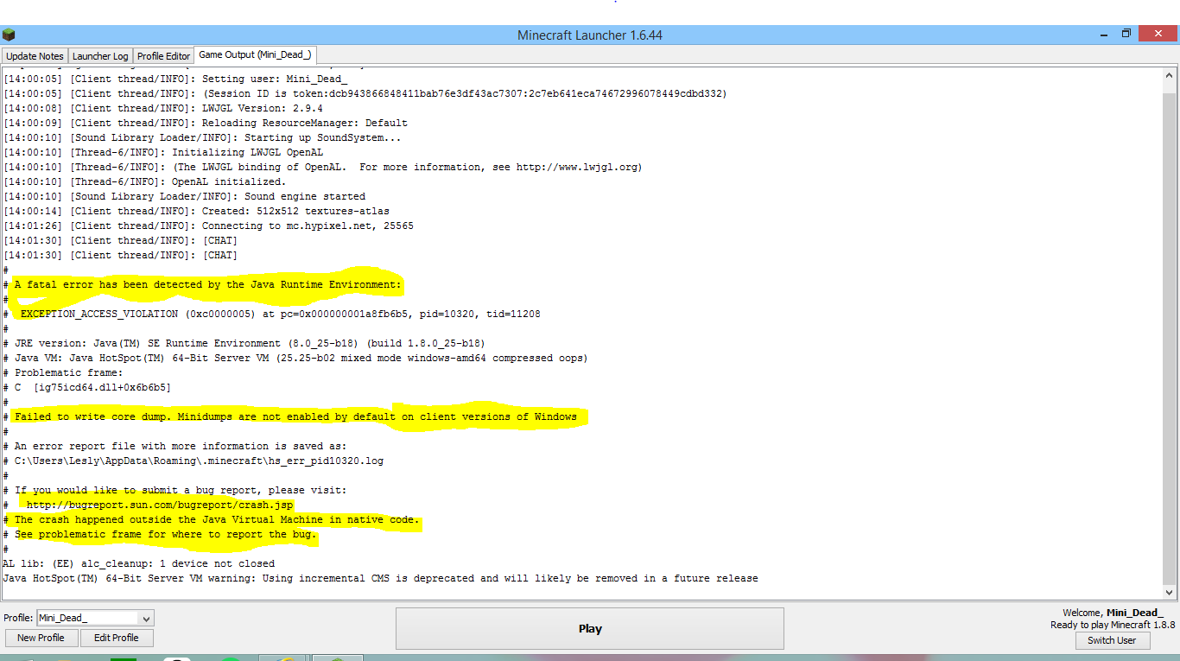Screen dimensions: 1180x661
Task: Click the "Ready to play Minecraft 1.8.8" status
Action: point(1113,625)
